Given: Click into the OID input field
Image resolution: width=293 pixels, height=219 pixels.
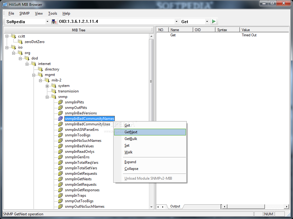Looking at the screenshot, I should [x=116, y=21].
